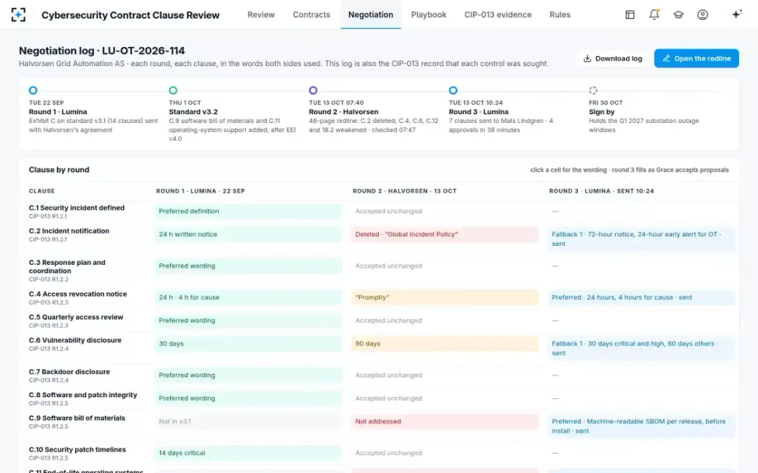
Task: Open C.8 round 2 'Accepted unchanged' cell
Action: click(x=445, y=399)
